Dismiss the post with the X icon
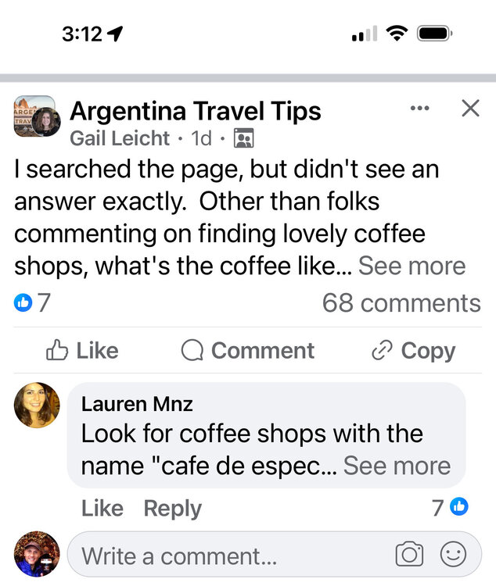496x586 pixels. (x=470, y=109)
